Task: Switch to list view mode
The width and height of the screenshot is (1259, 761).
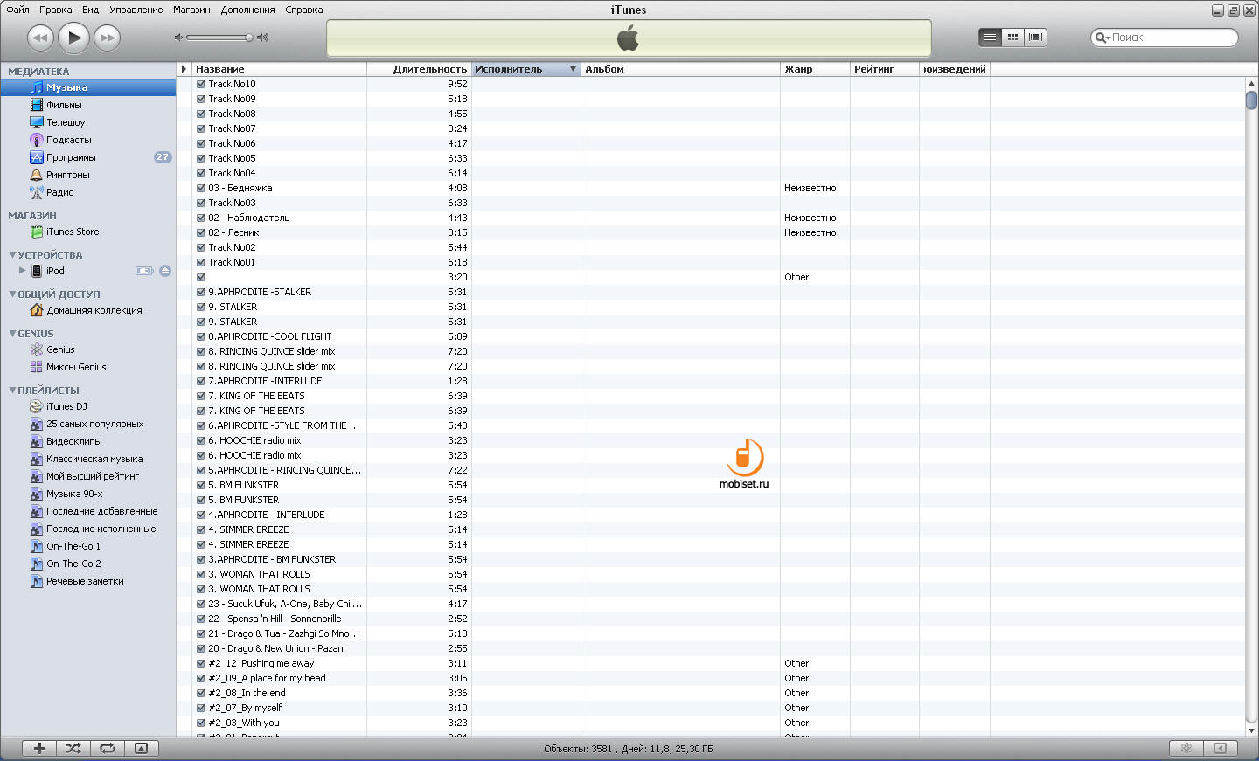Action: 990,38
